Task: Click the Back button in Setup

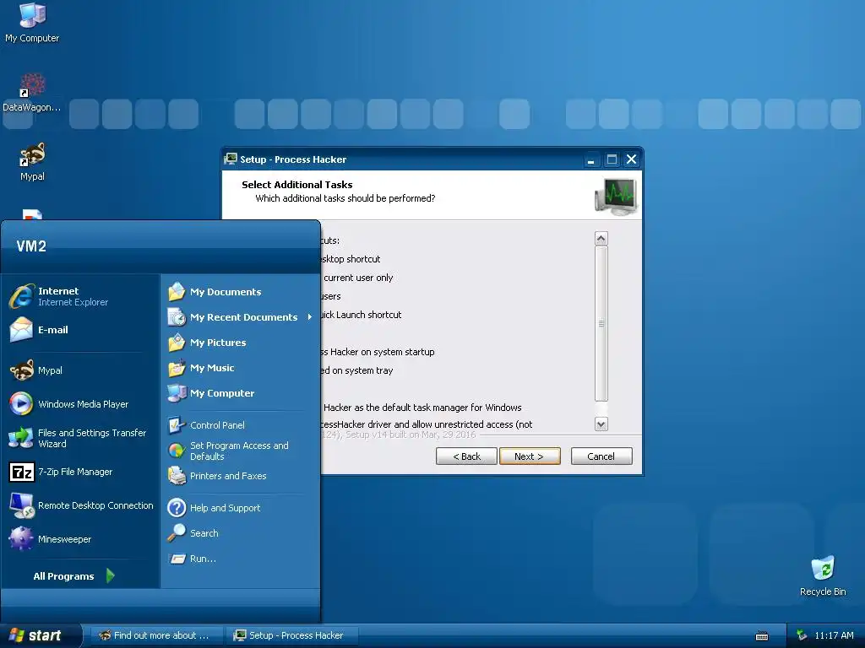Action: (466, 456)
